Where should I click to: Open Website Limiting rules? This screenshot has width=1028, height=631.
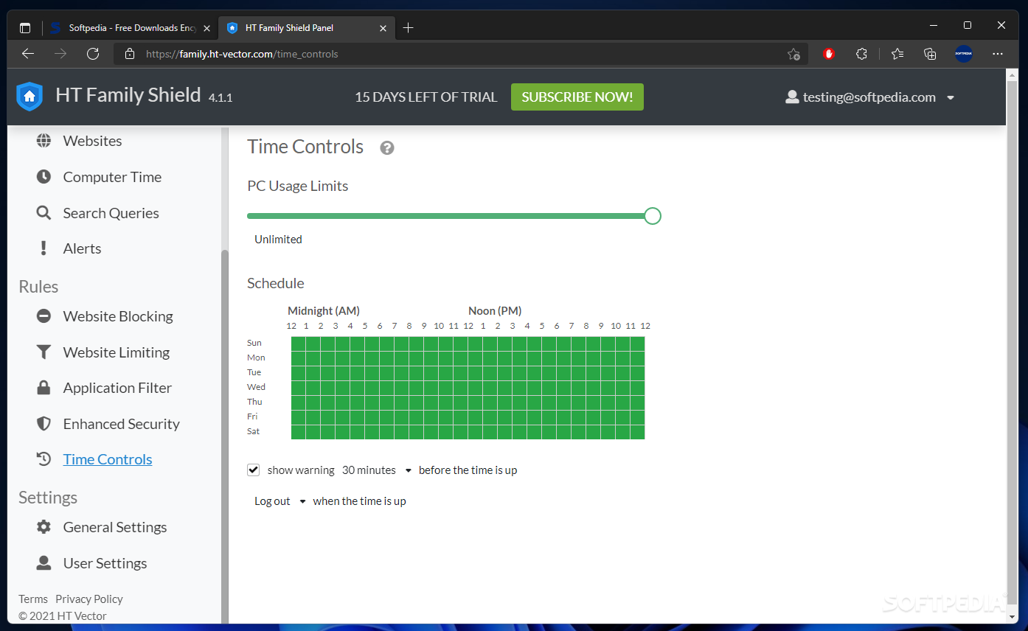tap(117, 352)
